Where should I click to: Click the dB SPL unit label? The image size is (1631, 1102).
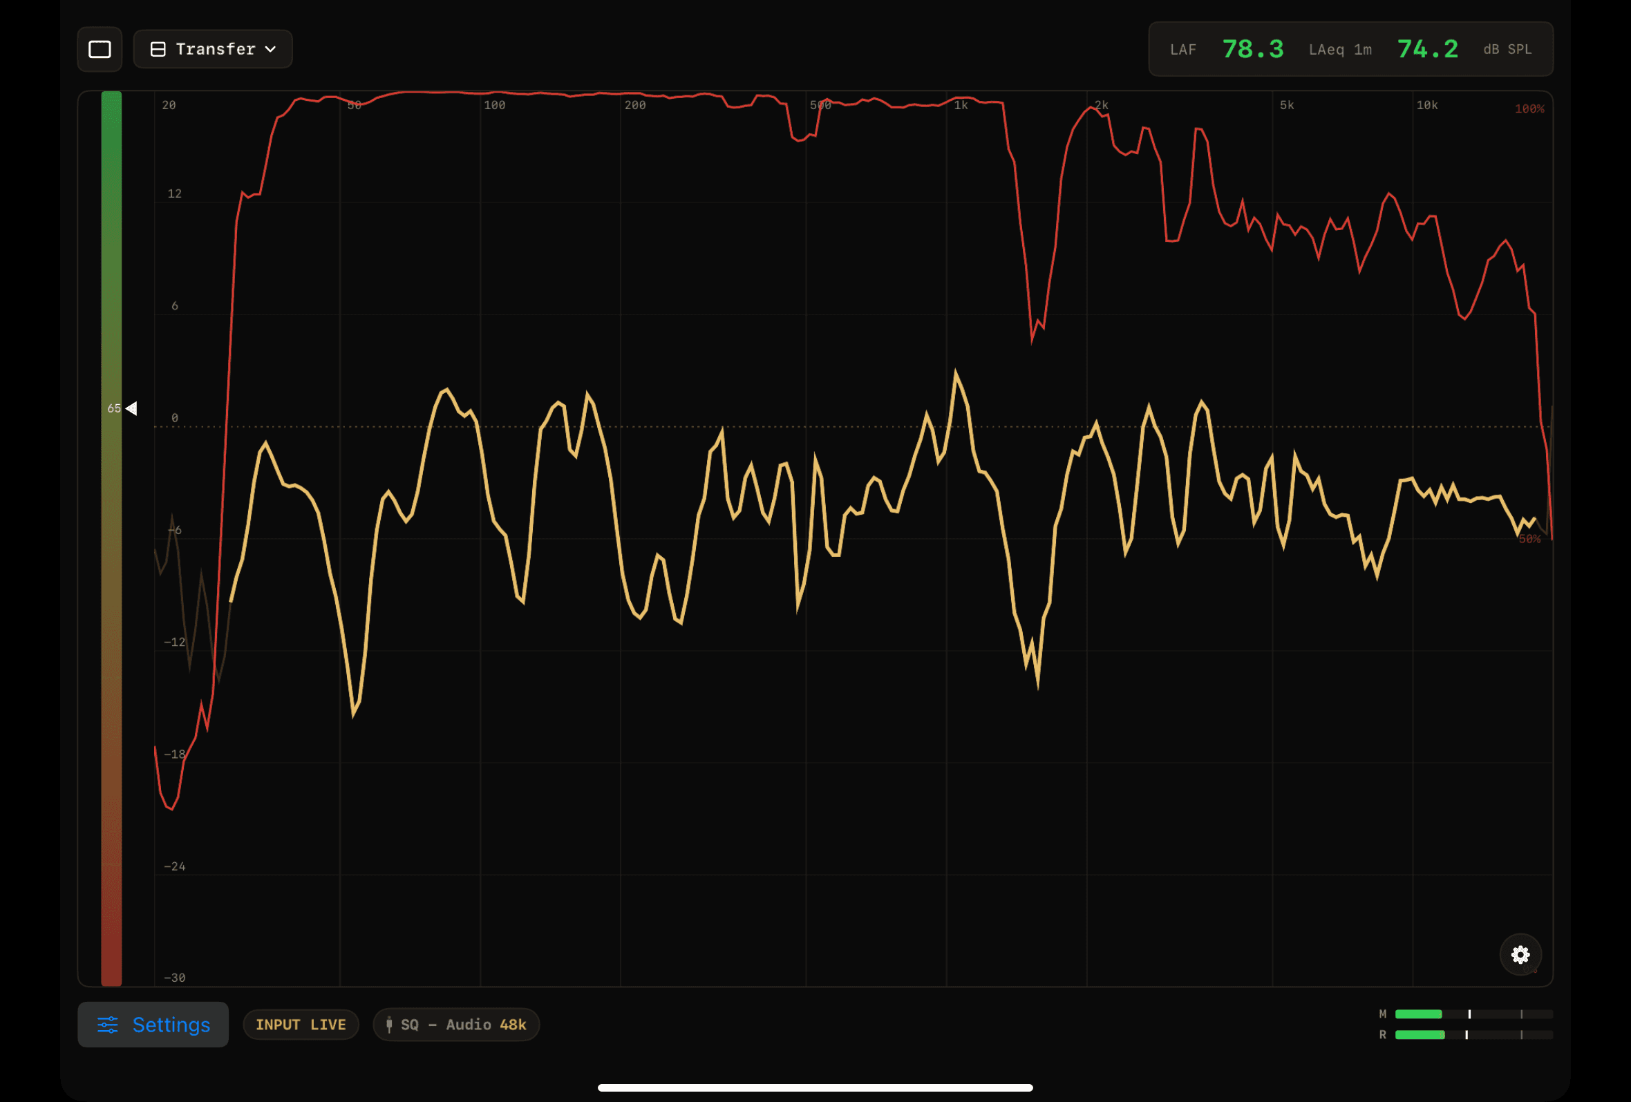(x=1507, y=49)
